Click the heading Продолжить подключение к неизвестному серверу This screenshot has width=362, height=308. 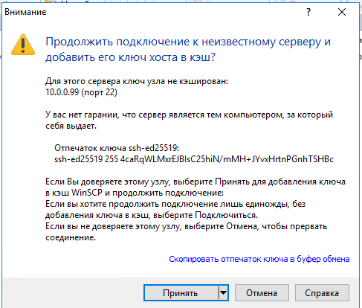point(188,49)
